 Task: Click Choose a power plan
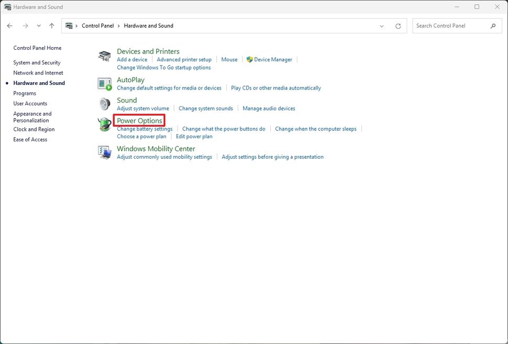tap(141, 136)
